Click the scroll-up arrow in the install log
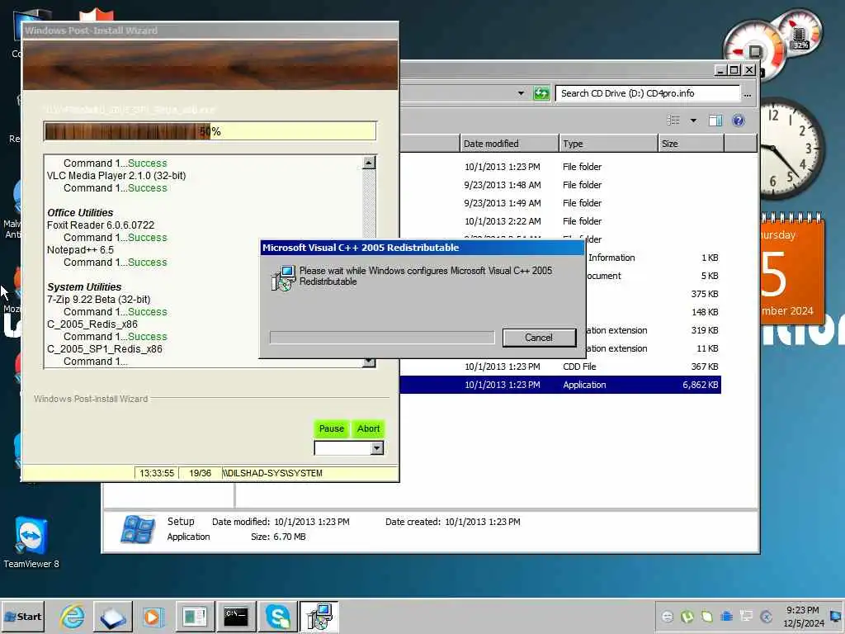845x634 pixels. (369, 163)
